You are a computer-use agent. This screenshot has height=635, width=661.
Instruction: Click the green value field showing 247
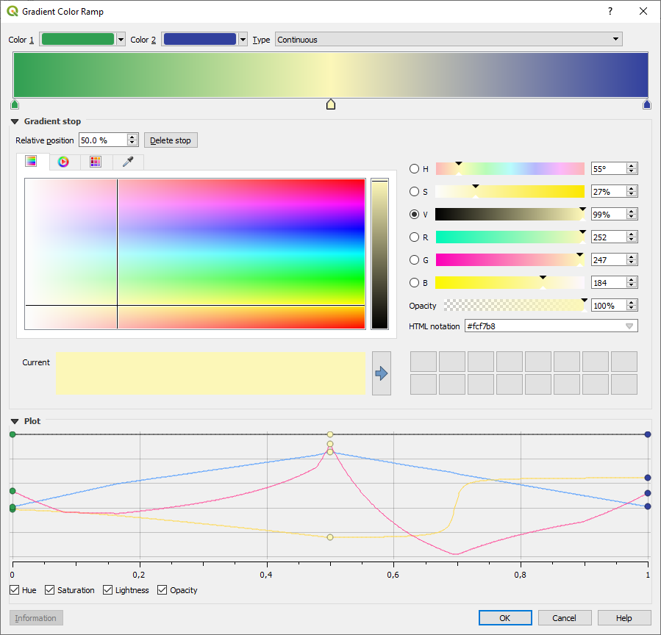point(608,259)
